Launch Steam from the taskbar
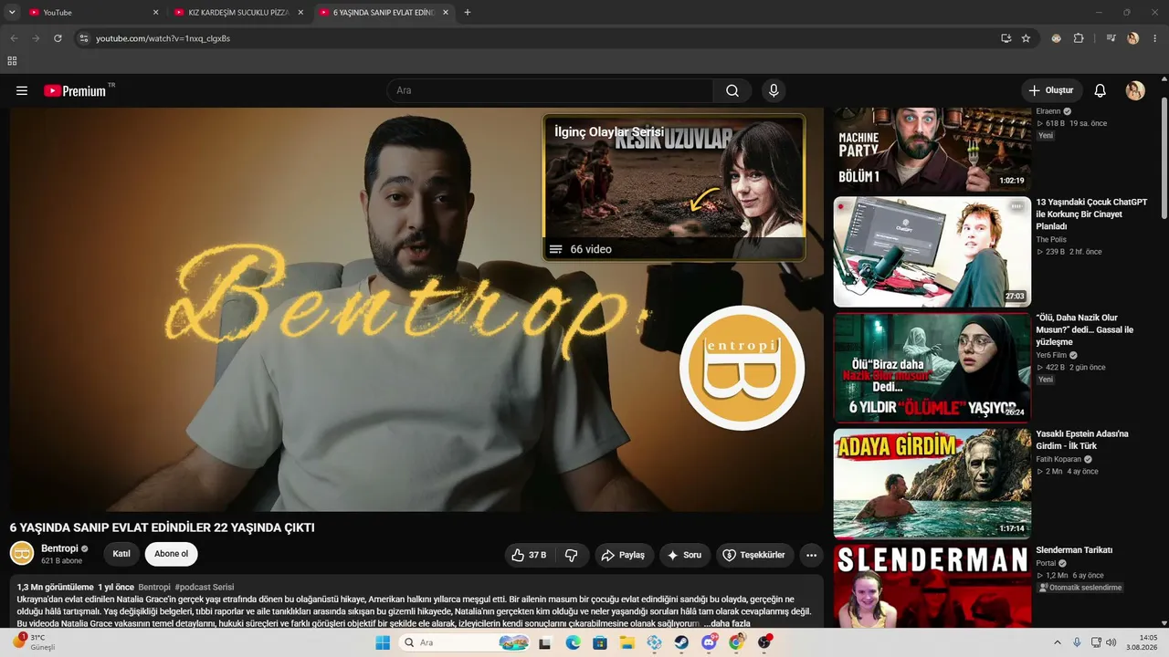1169x657 pixels. coord(681,642)
